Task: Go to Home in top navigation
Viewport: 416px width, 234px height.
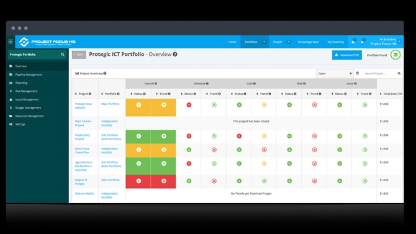Action: pos(232,42)
